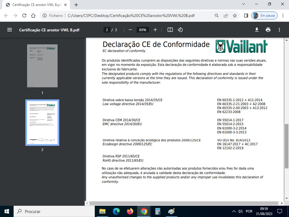
Task: Rotate the document counterclockwise
Action: click(180, 30)
